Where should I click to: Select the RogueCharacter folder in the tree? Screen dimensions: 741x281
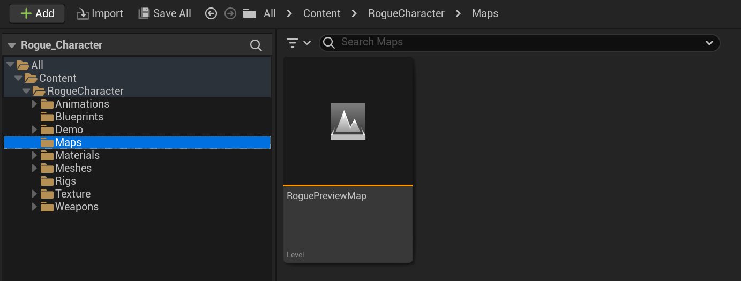coord(137,90)
